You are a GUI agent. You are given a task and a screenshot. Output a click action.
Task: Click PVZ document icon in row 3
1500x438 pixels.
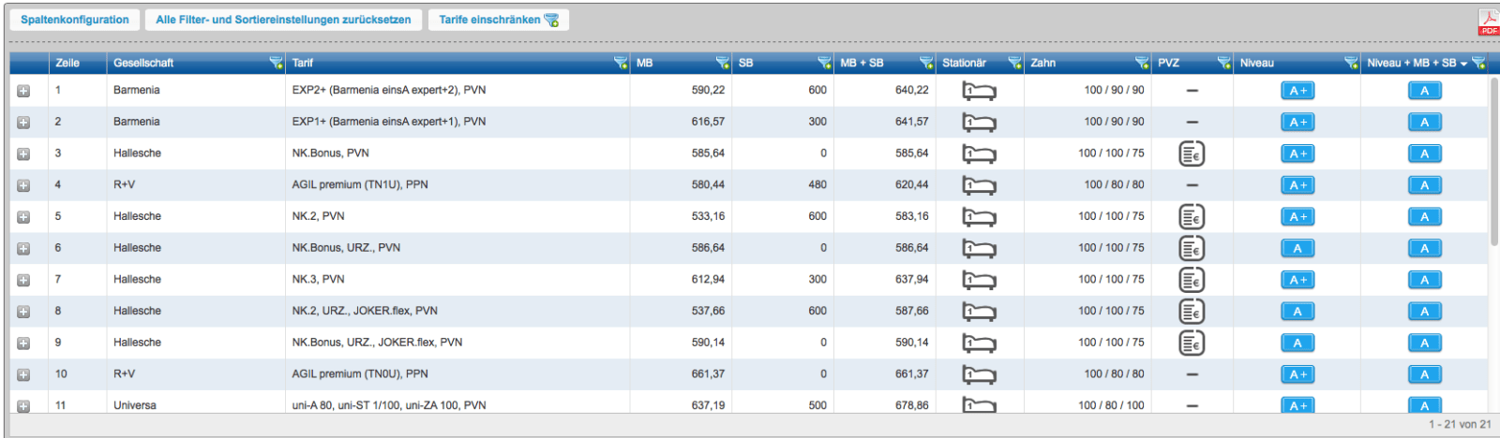coord(1192,153)
